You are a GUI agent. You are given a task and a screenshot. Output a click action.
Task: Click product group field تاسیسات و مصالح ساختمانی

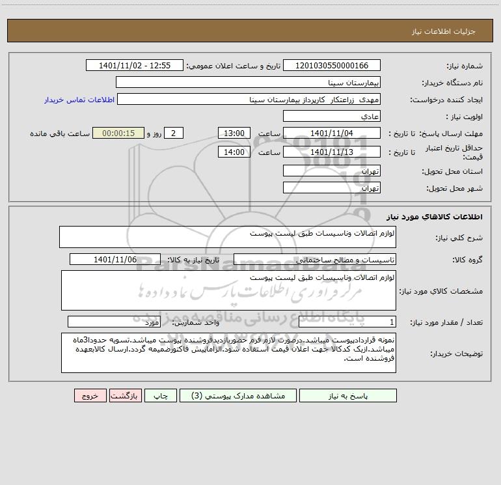click(315, 259)
